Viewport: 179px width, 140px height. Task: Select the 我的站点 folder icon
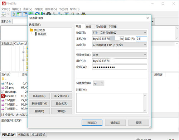32,30
